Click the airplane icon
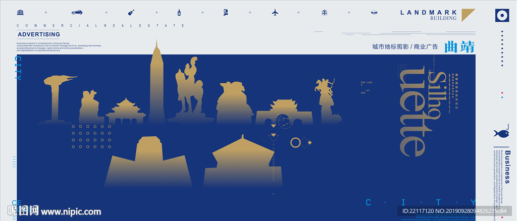 pos(275,13)
